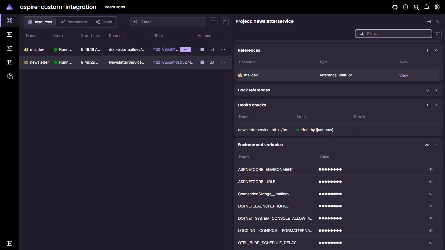Click View link for maildev reference
This screenshot has width=445, height=250.
tap(404, 75)
